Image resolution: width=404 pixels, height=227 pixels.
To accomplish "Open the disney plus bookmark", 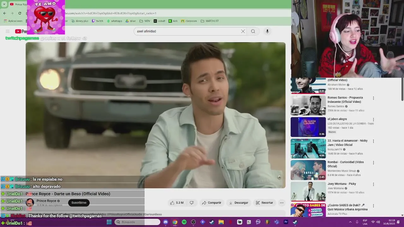I will point(80,21).
